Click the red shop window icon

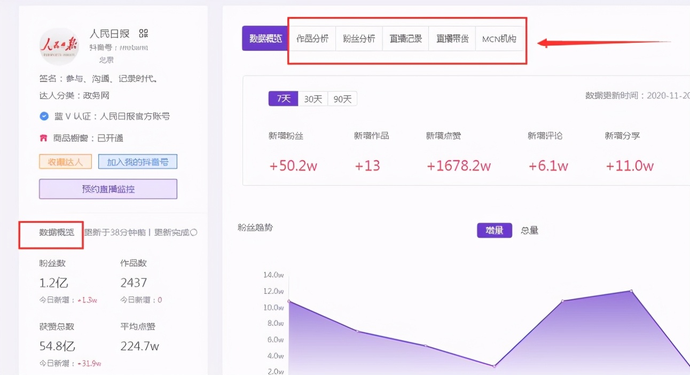(x=44, y=138)
